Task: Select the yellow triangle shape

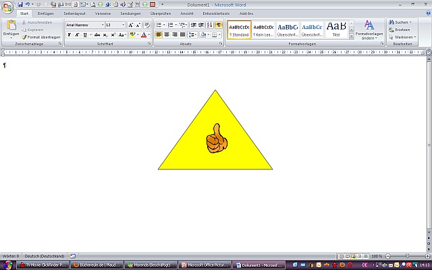Action: pyautogui.click(x=189, y=159)
